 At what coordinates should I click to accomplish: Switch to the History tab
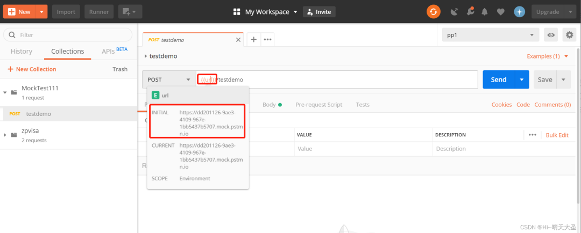click(x=22, y=52)
